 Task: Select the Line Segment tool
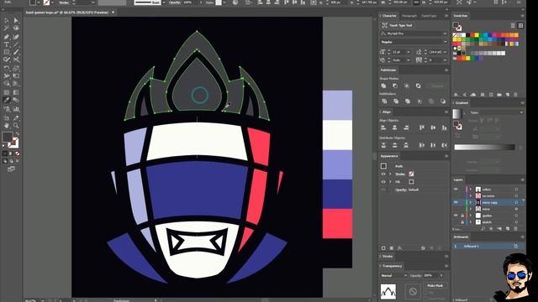tap(16, 44)
